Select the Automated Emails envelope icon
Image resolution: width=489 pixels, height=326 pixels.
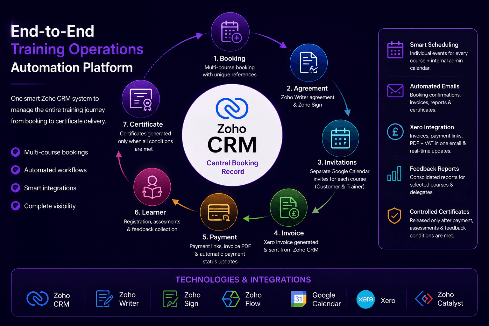[x=395, y=91]
